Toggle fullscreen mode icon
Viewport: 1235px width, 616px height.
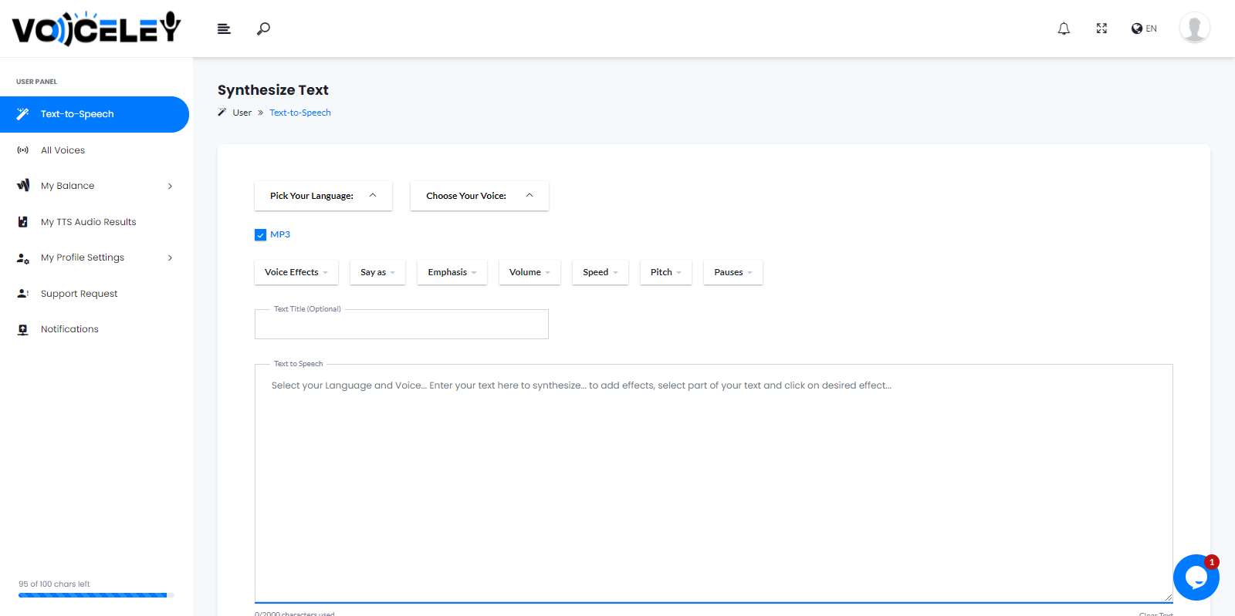click(1101, 29)
